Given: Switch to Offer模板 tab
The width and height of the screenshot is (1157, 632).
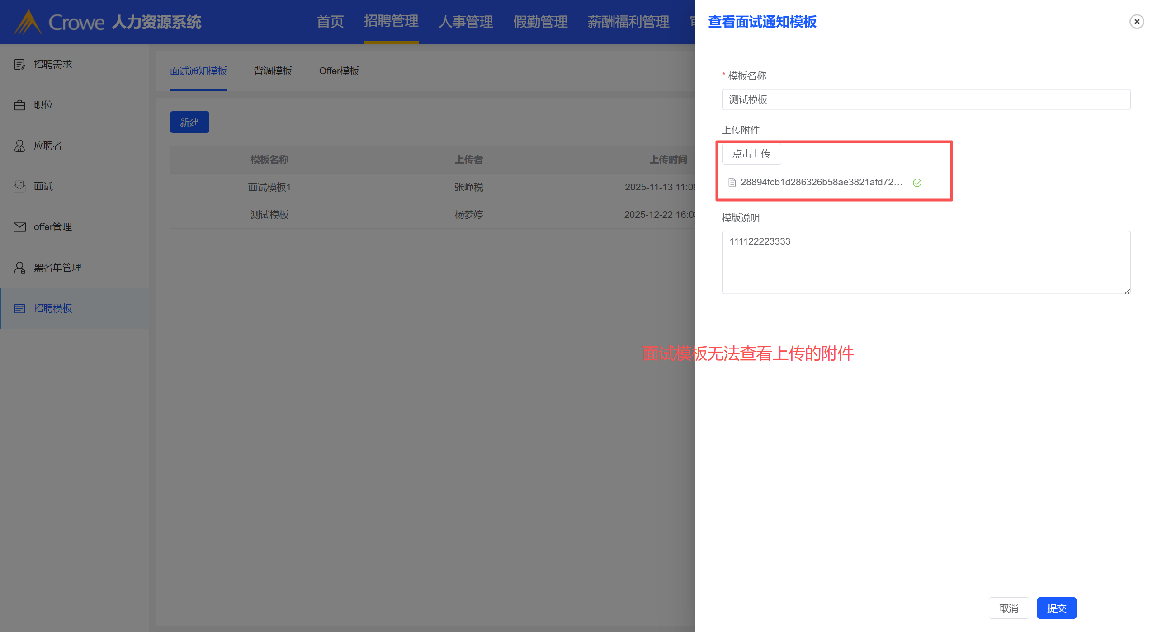Looking at the screenshot, I should [x=339, y=71].
